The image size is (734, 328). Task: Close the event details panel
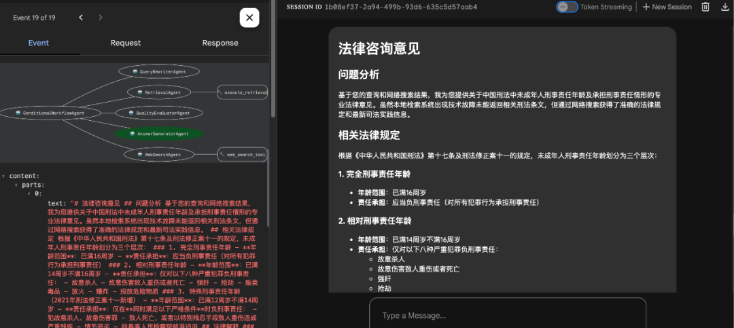click(249, 18)
